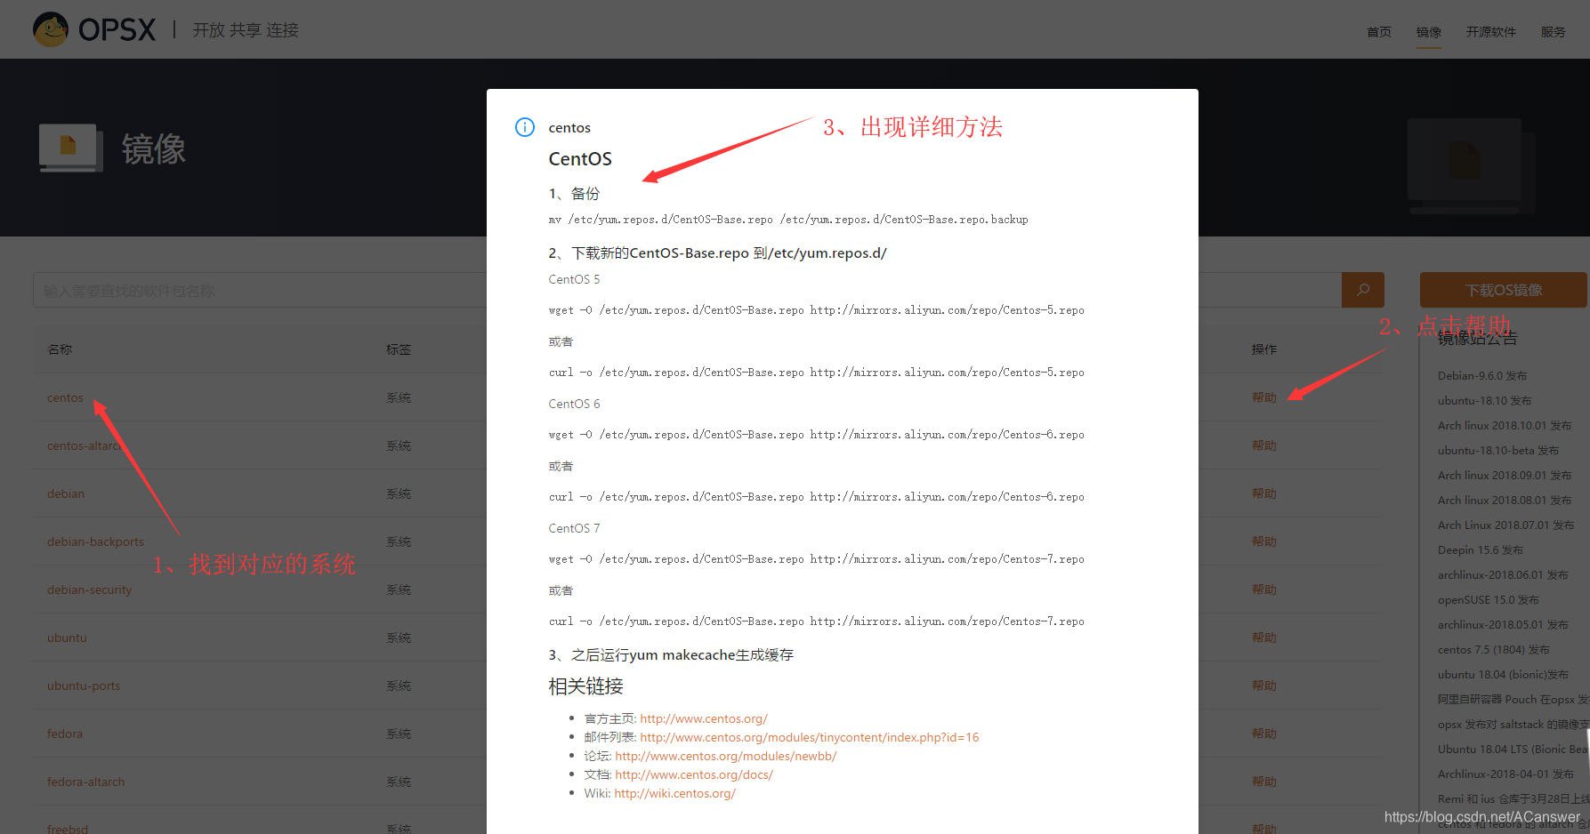
Task: Open the 文档 centos docs link
Action: pyautogui.click(x=693, y=774)
